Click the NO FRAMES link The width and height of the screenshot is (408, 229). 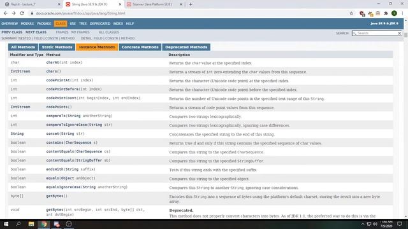pos(80,32)
